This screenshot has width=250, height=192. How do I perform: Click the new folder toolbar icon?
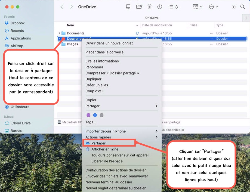pos(139,7)
